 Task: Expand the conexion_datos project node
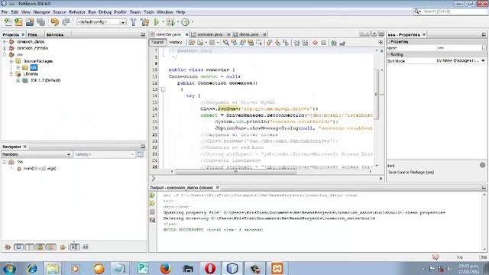[x=5, y=41]
